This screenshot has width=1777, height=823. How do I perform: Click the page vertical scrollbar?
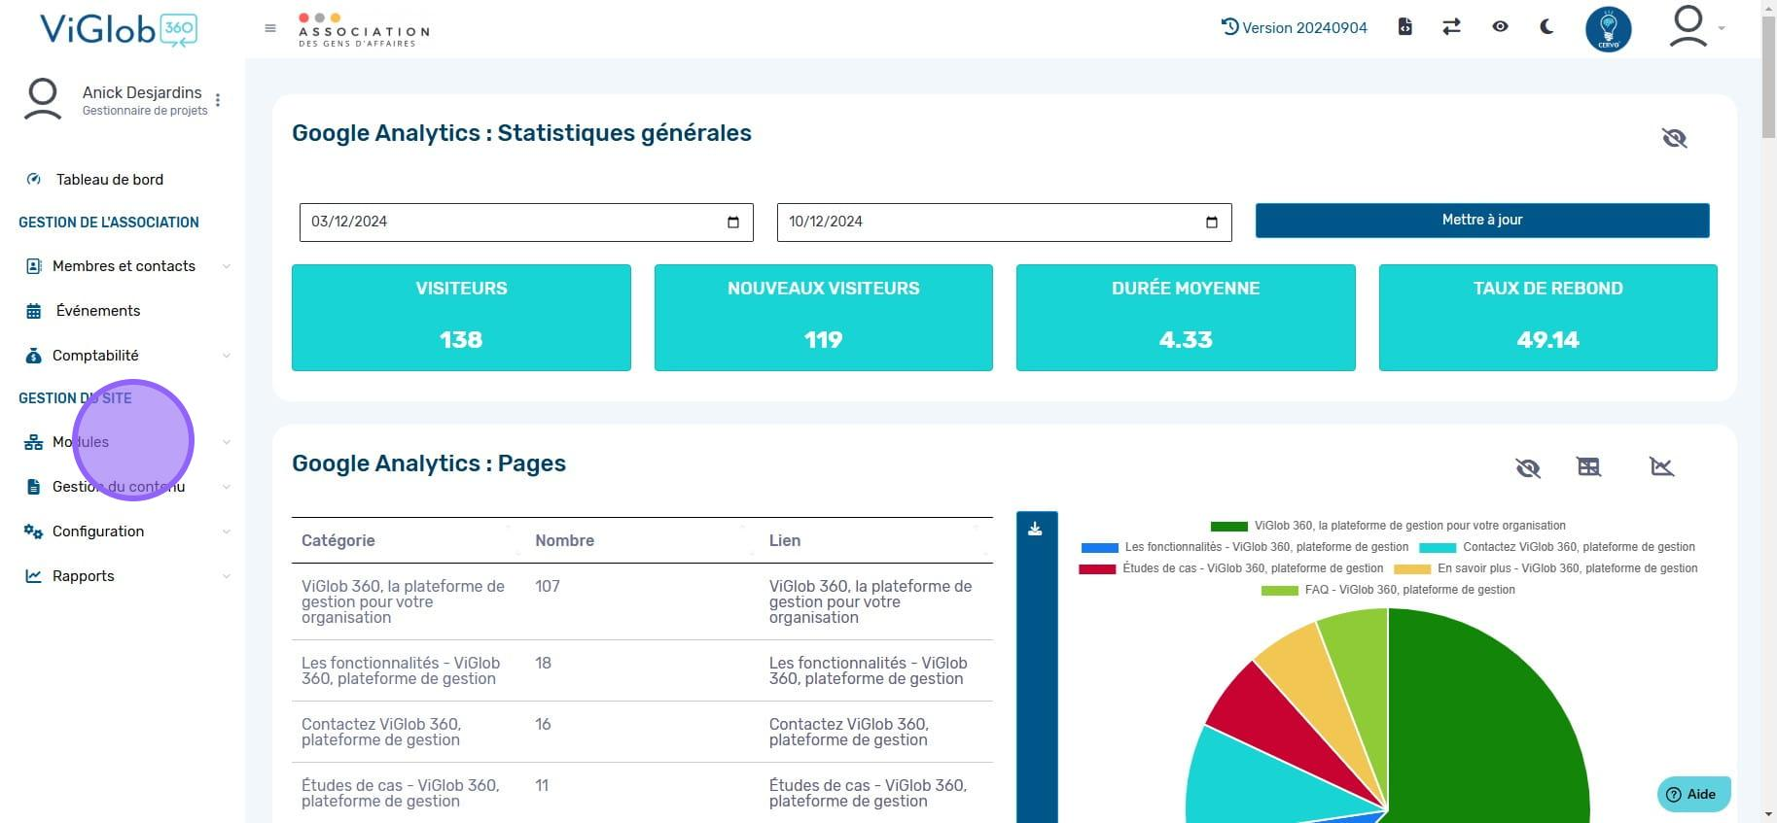point(1768,78)
